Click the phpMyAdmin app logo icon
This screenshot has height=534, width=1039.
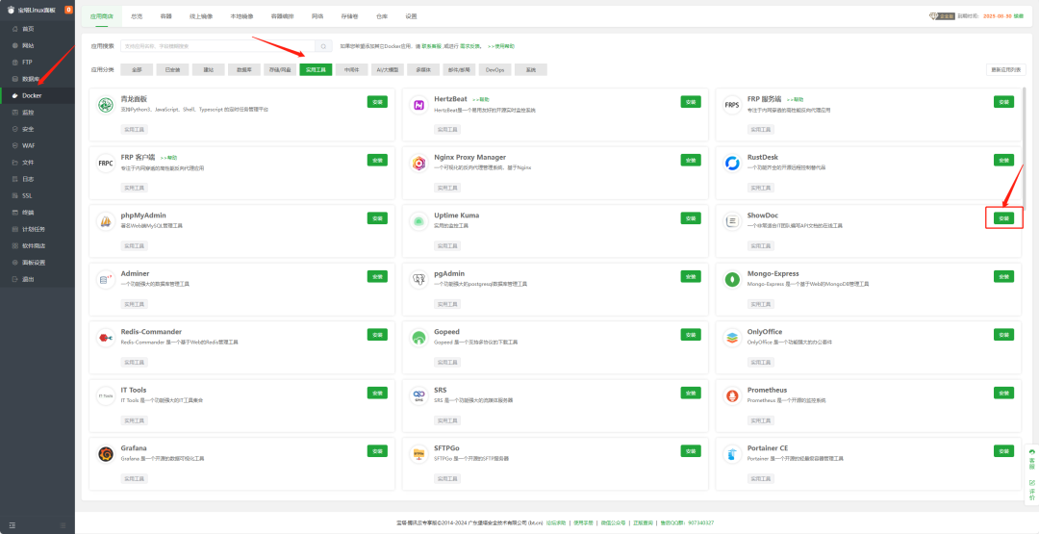click(105, 221)
